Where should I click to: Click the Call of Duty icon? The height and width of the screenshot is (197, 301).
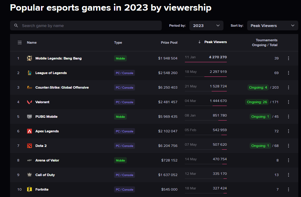point(29,175)
